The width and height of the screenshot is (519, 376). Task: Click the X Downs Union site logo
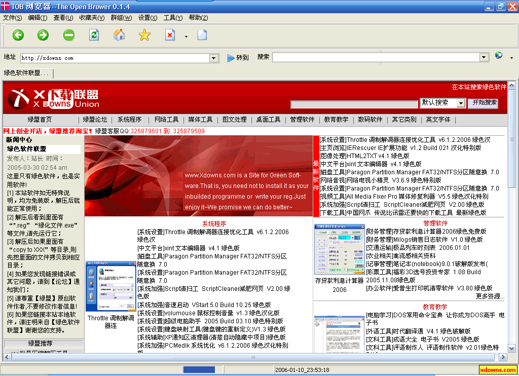point(53,99)
